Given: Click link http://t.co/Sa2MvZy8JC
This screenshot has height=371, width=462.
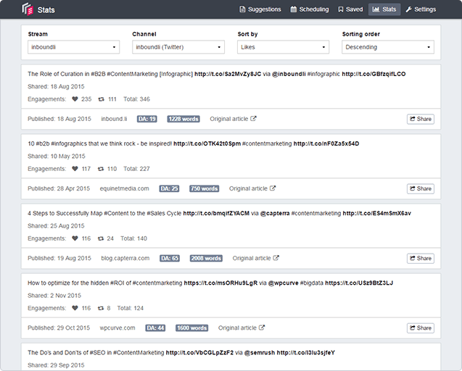Looking at the screenshot, I should point(228,74).
